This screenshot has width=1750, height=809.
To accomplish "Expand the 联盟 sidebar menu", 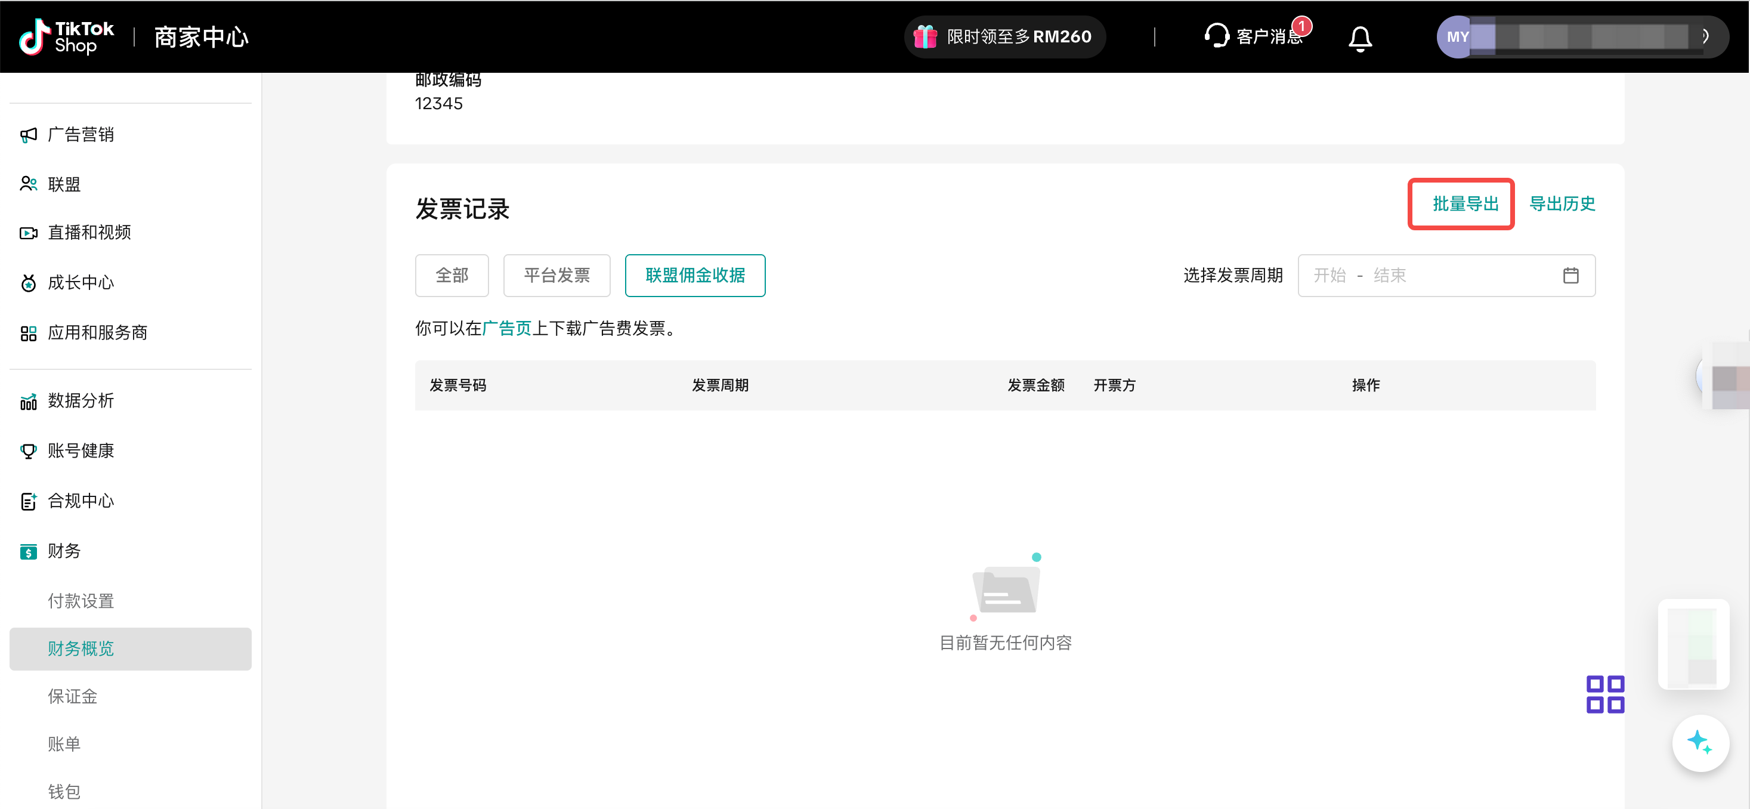I will coord(64,184).
